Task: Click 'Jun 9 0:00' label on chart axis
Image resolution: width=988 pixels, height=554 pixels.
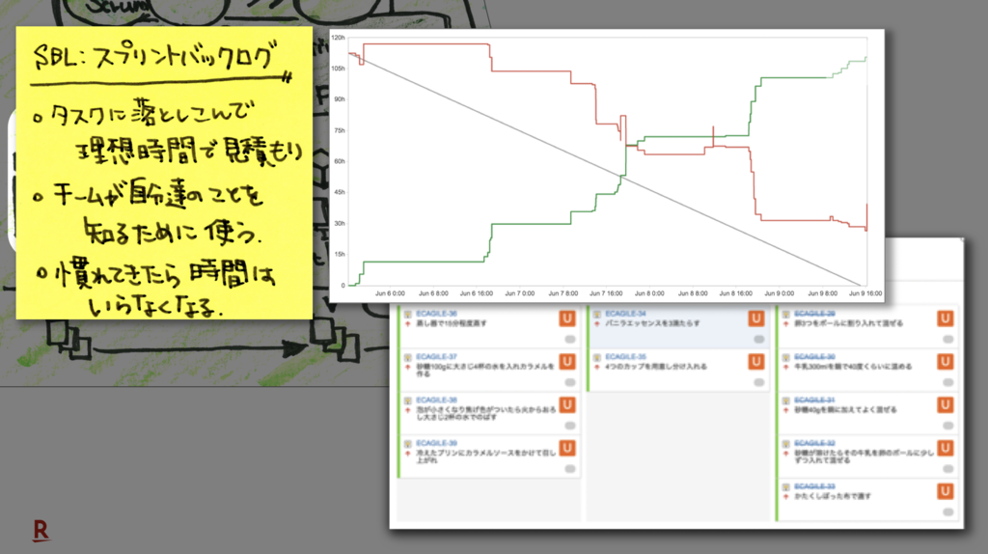Action: [x=779, y=293]
